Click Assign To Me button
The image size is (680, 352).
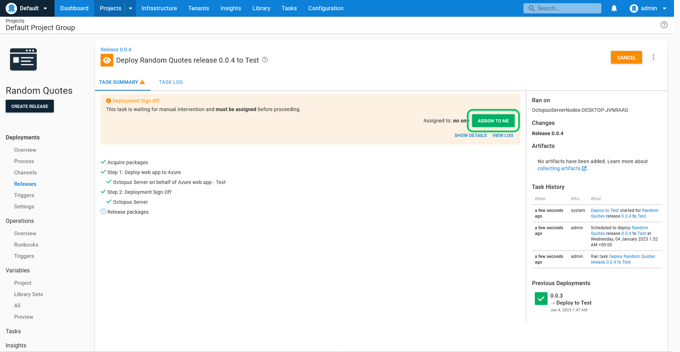point(493,121)
